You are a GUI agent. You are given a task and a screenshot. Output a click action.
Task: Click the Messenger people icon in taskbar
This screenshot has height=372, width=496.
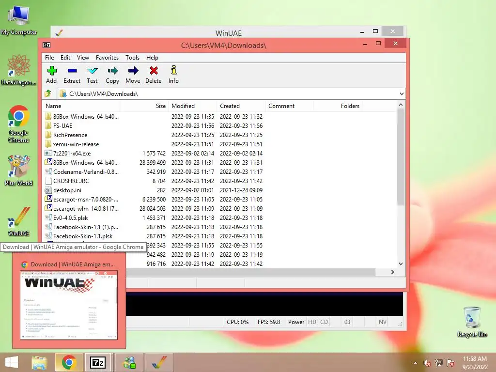coord(129,362)
